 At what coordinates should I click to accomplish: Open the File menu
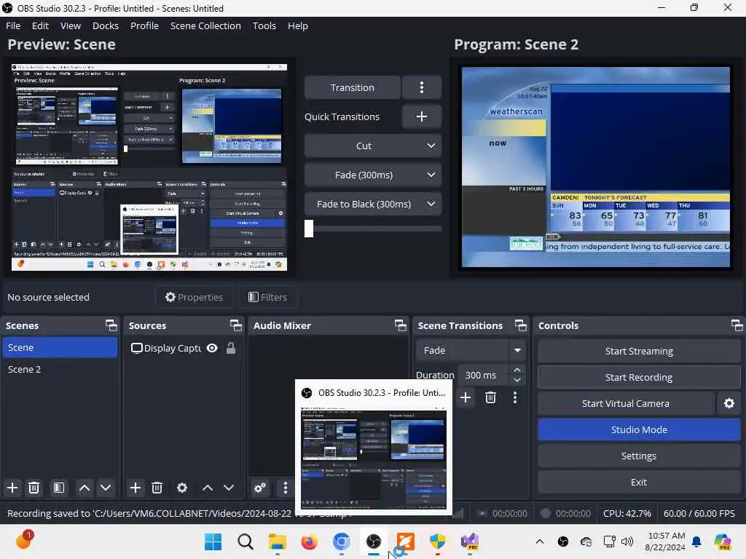coord(13,25)
